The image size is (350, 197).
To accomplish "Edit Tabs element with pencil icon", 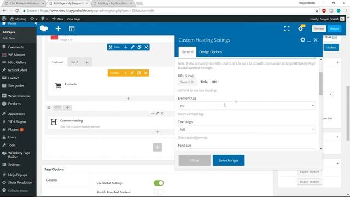I will pos(132,47).
